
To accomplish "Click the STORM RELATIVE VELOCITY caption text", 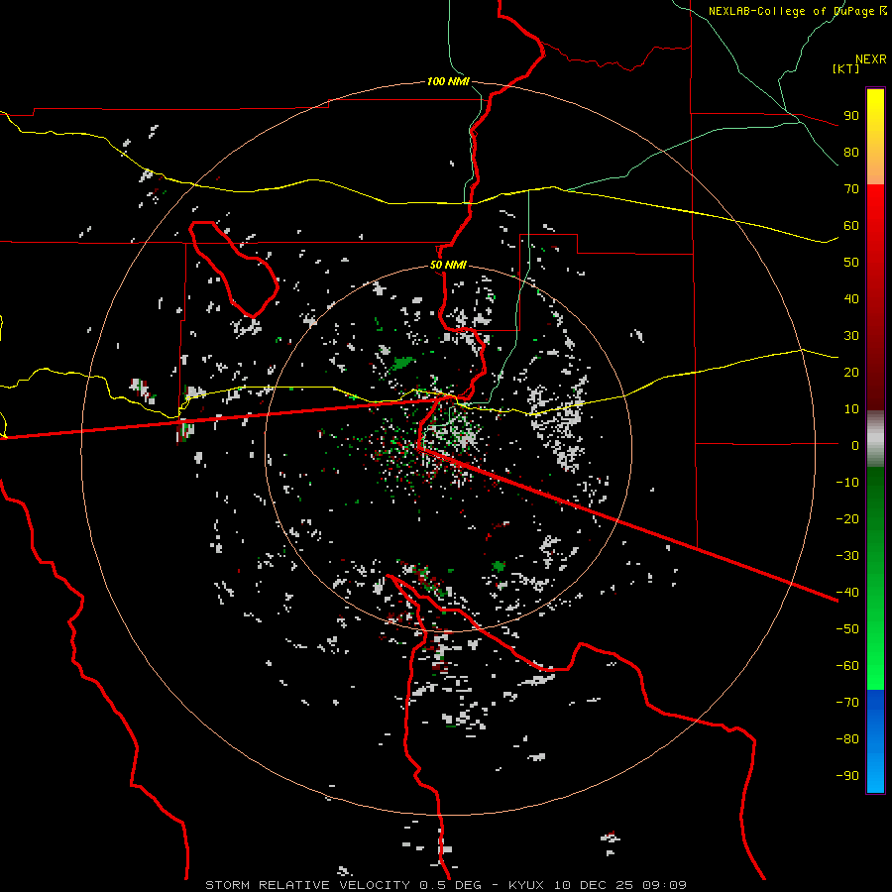I will (307, 885).
